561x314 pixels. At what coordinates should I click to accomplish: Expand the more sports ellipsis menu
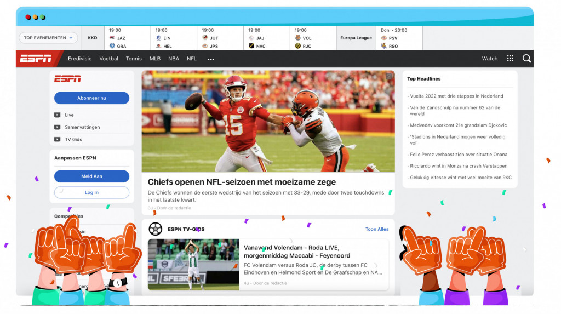211,59
